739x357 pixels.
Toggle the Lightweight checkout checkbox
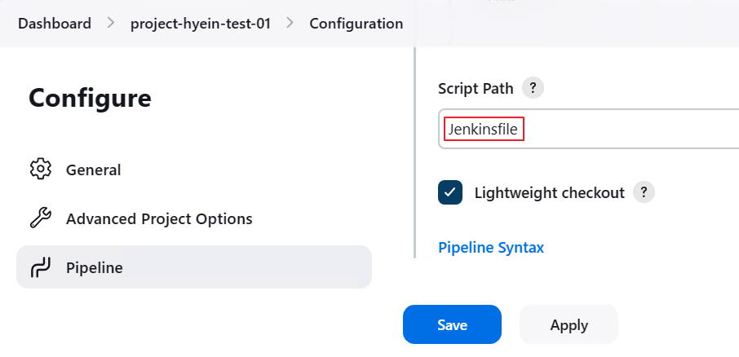pos(450,193)
